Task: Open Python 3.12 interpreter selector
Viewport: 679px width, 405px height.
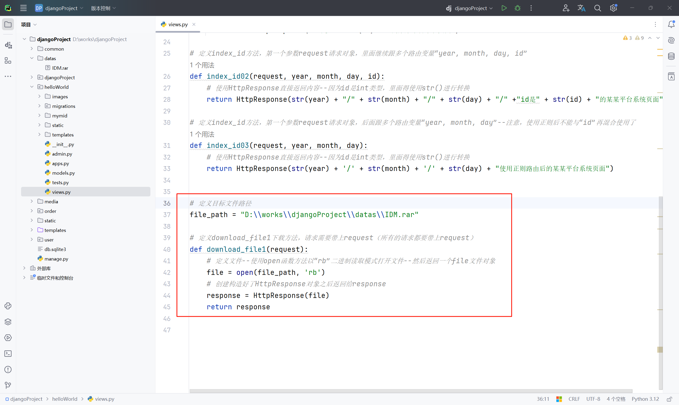Action: click(x=645, y=399)
